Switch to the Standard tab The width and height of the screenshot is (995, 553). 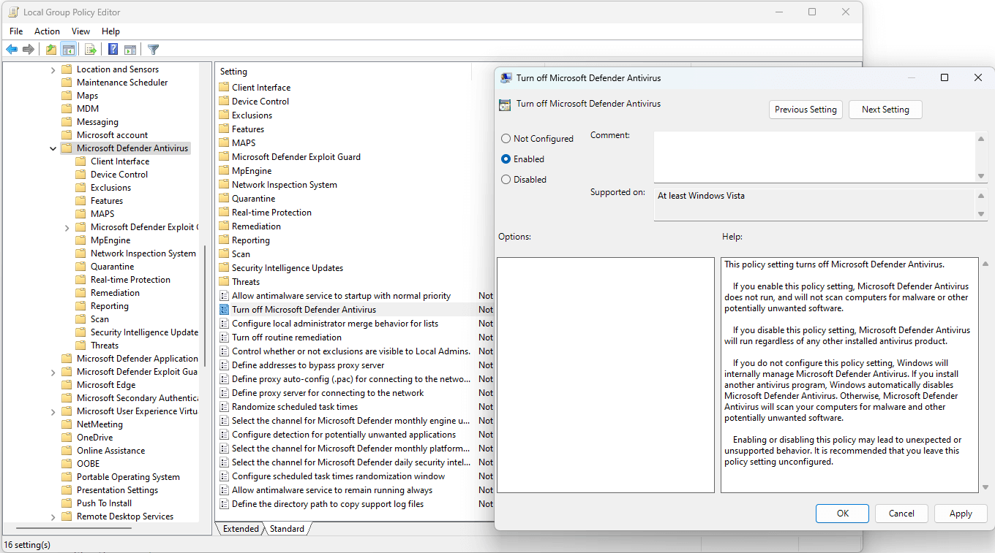point(287,529)
